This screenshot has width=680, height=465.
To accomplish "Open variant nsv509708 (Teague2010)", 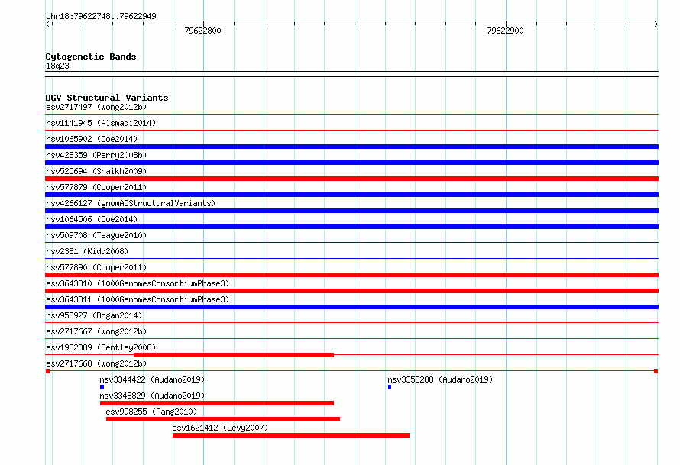I will 96,235.
